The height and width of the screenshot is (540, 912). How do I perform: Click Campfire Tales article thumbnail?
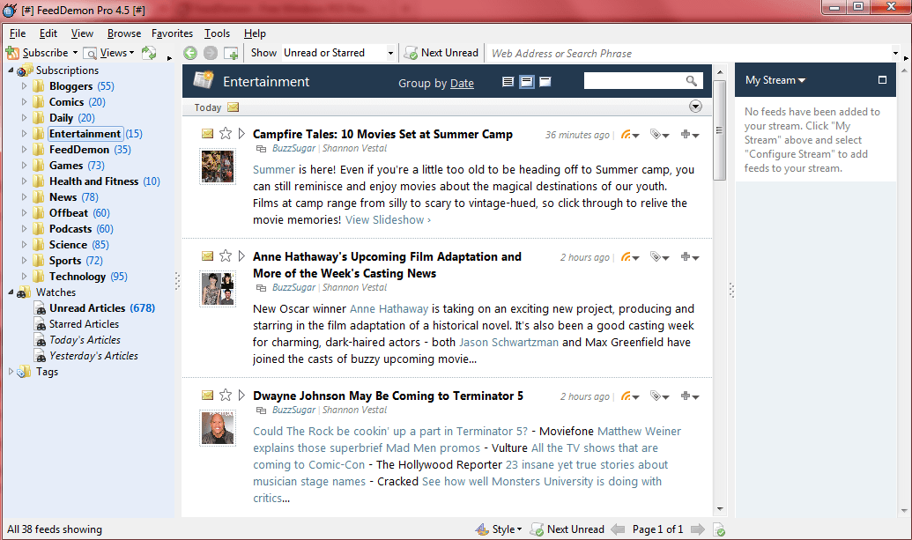click(x=218, y=166)
